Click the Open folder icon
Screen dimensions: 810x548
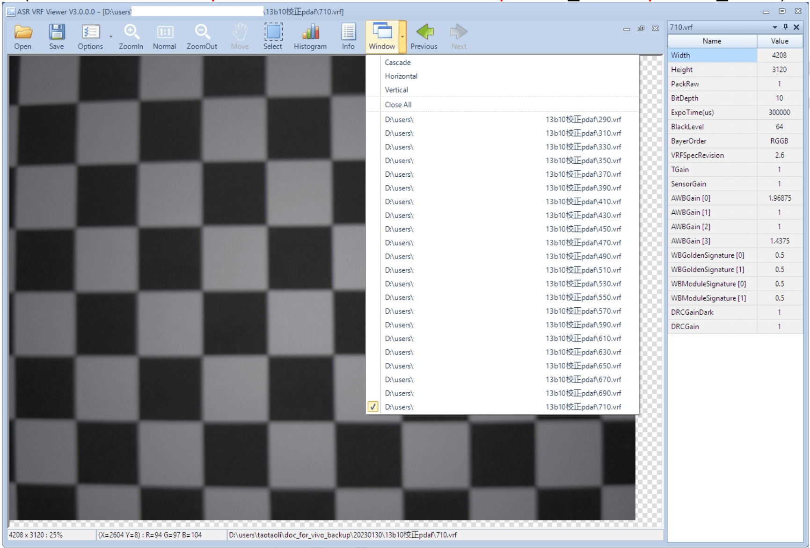coord(23,32)
